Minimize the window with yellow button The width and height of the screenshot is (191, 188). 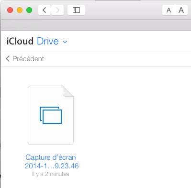[20, 10]
